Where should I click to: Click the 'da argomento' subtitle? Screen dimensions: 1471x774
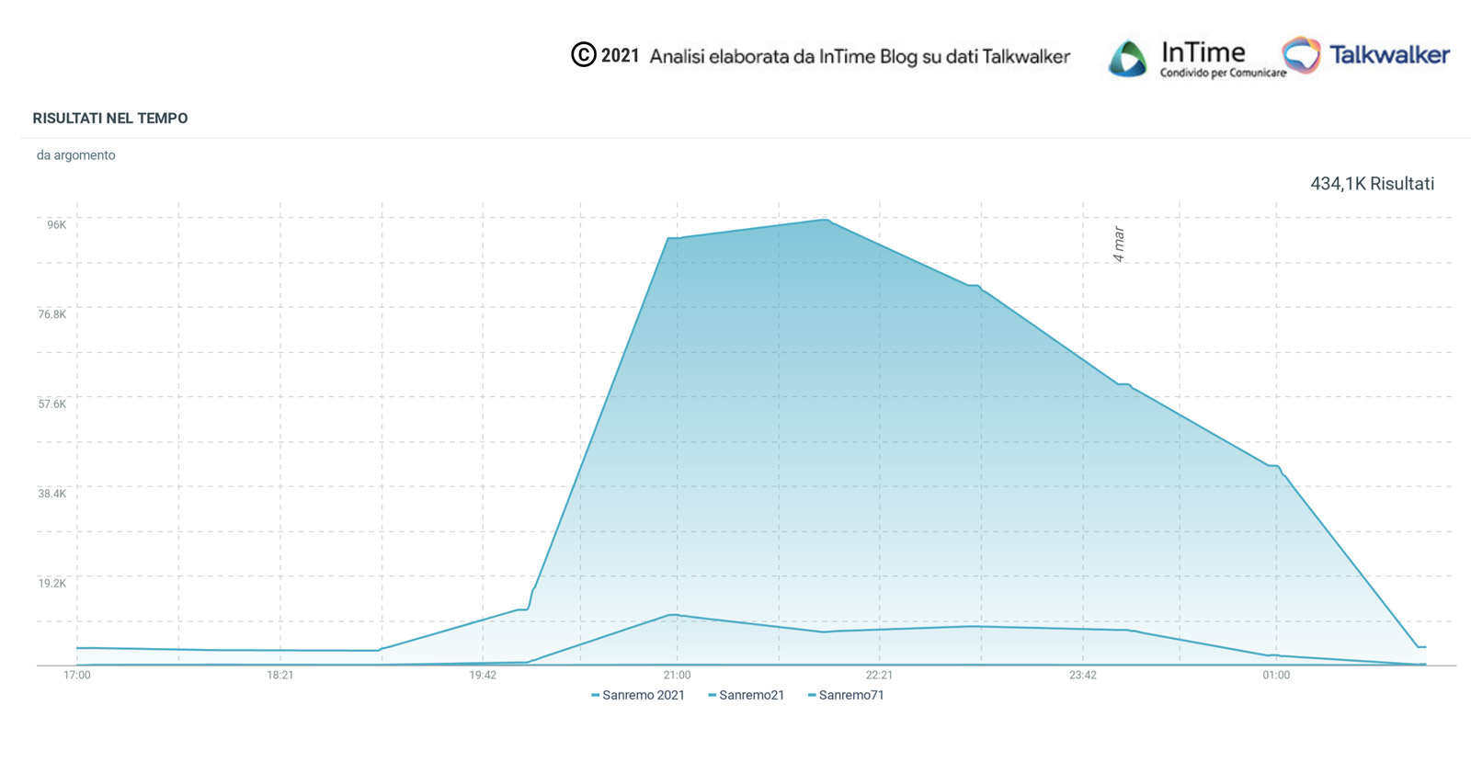[x=76, y=155]
